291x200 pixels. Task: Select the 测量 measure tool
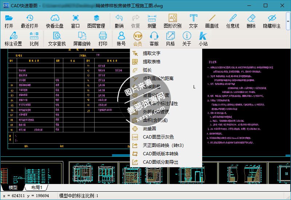[152, 21]
